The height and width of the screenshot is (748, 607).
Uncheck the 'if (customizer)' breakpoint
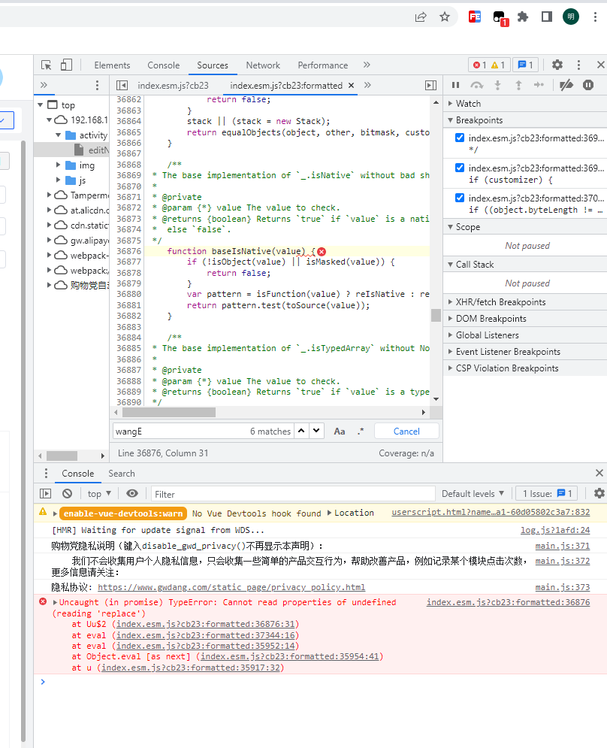(460, 168)
